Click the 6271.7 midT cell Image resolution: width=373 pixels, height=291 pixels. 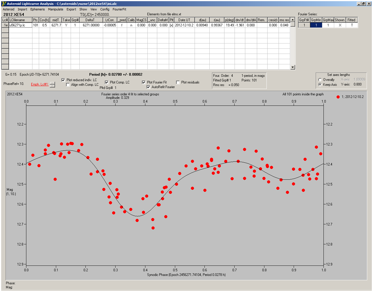[56, 25]
